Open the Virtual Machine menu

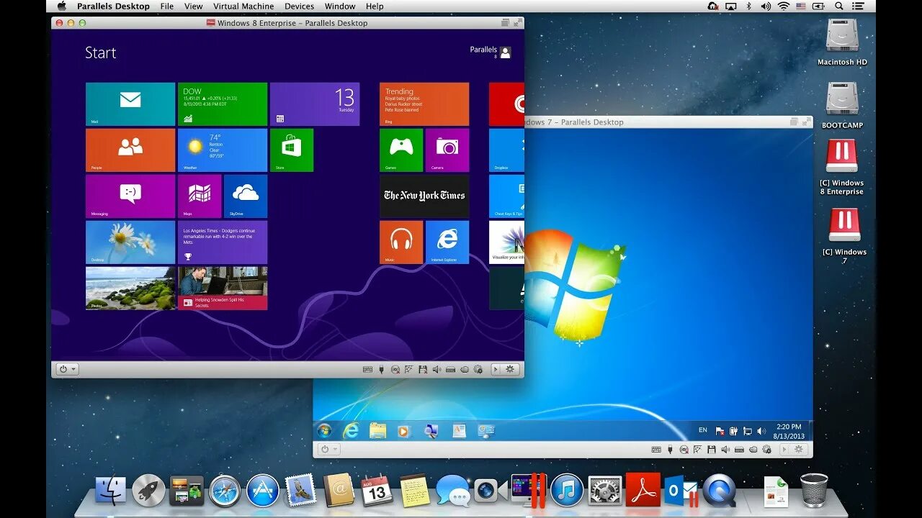[x=243, y=6]
